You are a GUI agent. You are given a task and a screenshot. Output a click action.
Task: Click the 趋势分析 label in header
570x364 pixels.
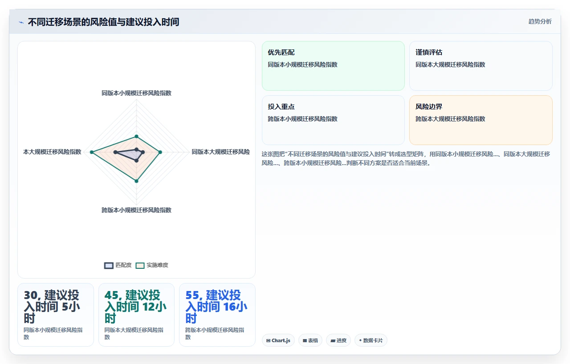pos(540,21)
